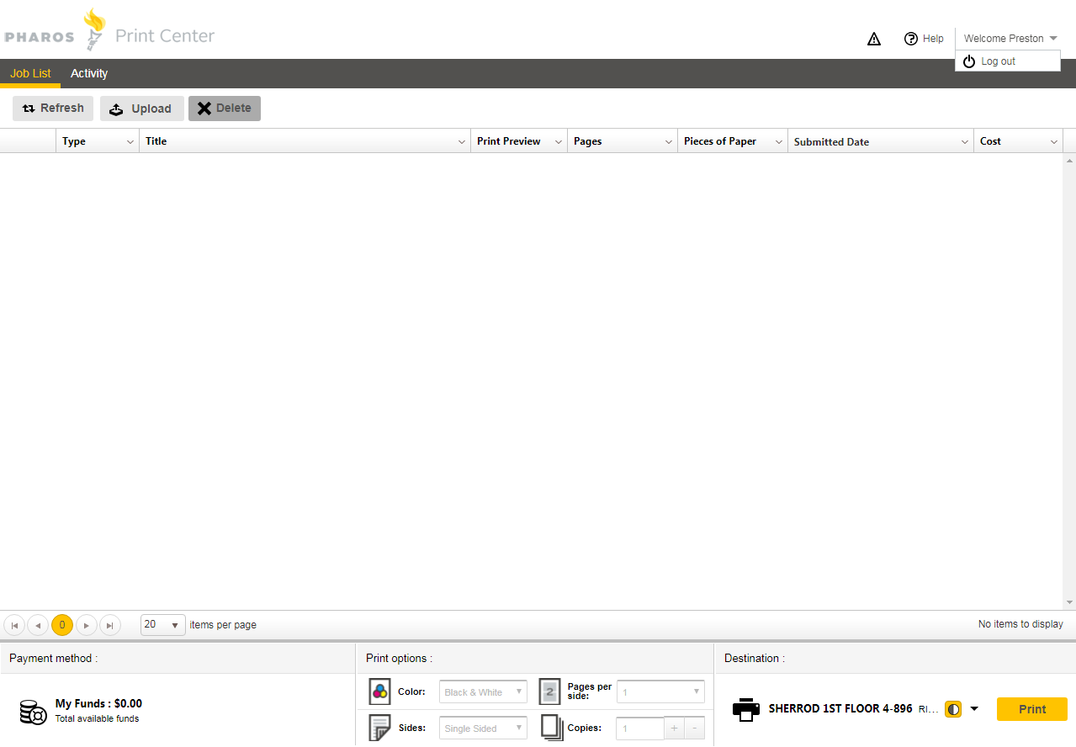Increase copies with the plus stepper
This screenshot has width=1076, height=747.
coord(674,728)
